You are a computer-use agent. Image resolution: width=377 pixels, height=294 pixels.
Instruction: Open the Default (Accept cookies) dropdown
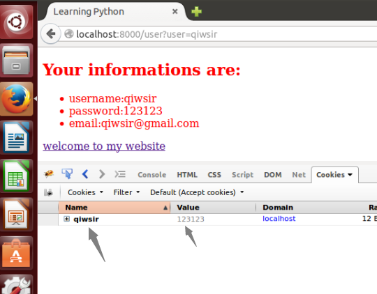197,192
